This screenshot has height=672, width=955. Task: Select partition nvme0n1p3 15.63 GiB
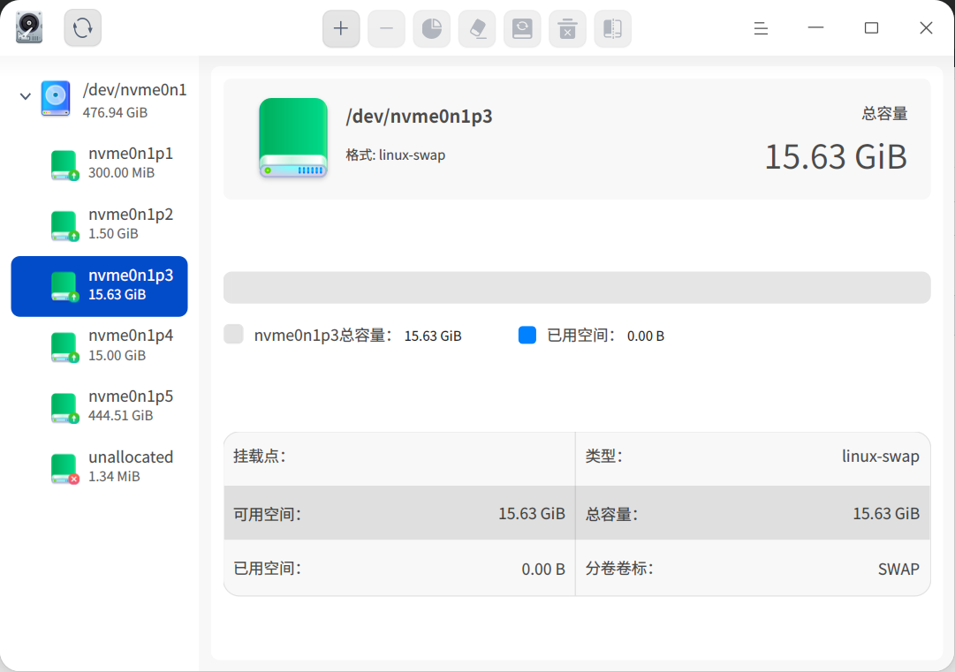pyautogui.click(x=99, y=286)
